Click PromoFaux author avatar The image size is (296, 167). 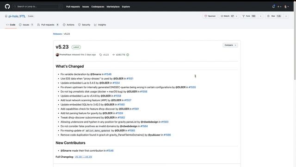[57, 55]
